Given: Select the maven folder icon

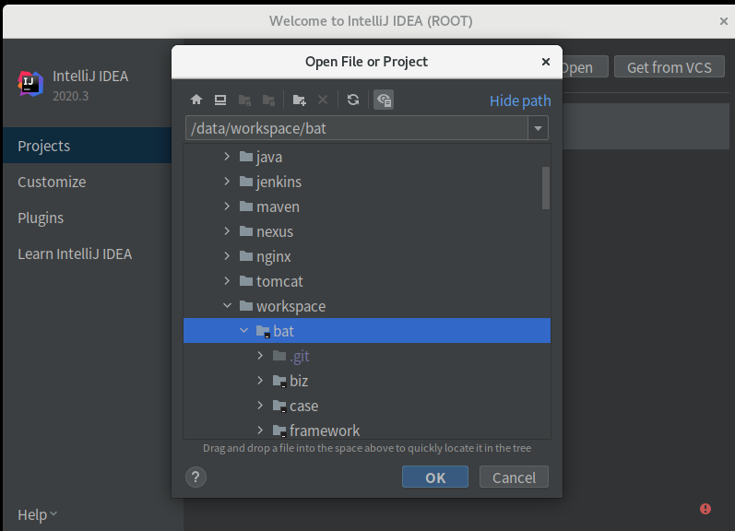Looking at the screenshot, I should [246, 206].
